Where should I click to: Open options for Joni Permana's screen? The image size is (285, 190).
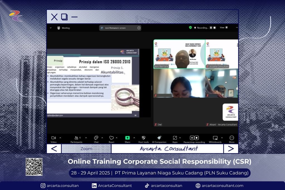tap(139, 28)
